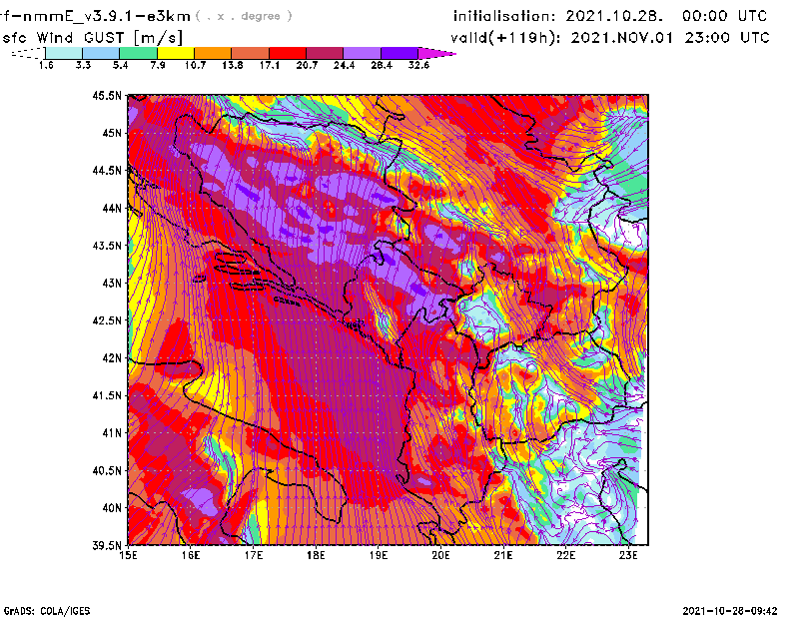Screen dimensions: 799x617
Task: Click the valid time '23:00 UTC'
Action: coord(727,38)
